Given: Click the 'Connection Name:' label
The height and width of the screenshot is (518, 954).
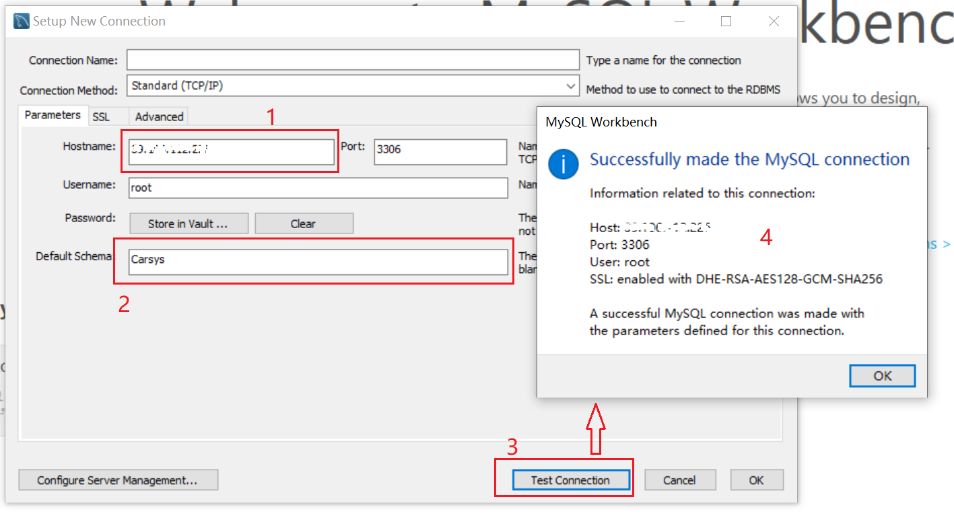Looking at the screenshot, I should [x=73, y=60].
